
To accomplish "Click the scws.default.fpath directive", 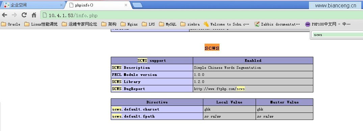I will click(x=133, y=116).
